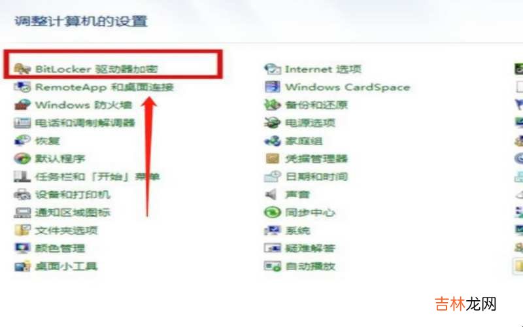Open the BitLocker drive encryption icon
The width and height of the screenshot is (523, 327).
pos(22,69)
